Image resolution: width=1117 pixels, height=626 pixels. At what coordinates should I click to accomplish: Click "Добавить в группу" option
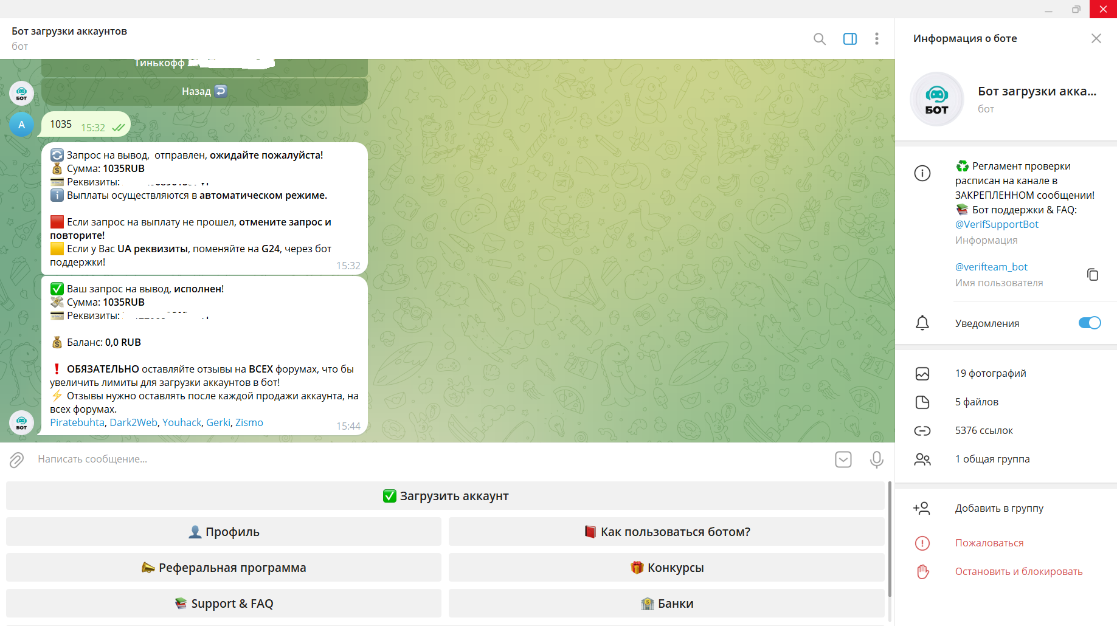click(999, 508)
